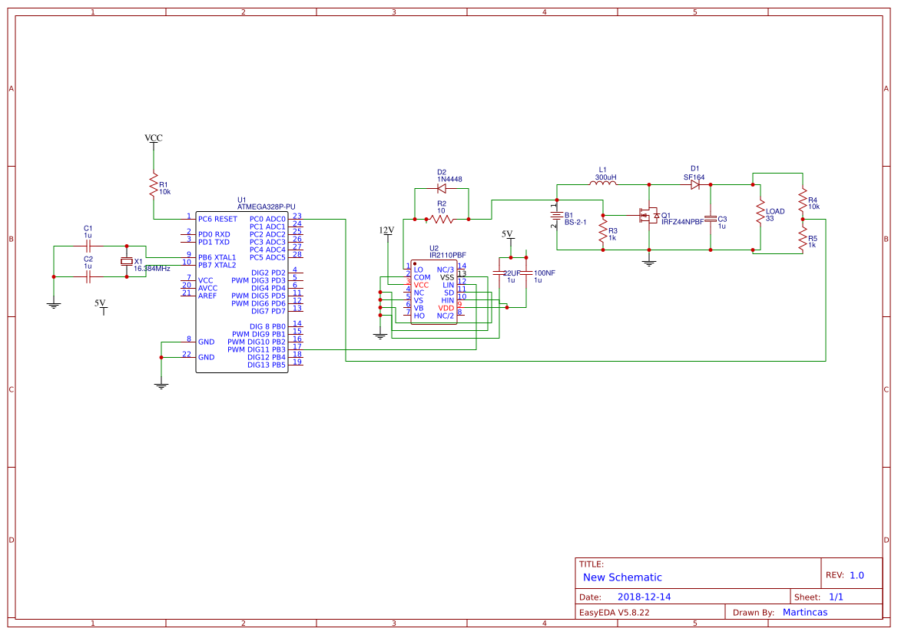The height and width of the screenshot is (635, 898).
Task: Click the 12V power symbol
Action: pyautogui.click(x=386, y=230)
